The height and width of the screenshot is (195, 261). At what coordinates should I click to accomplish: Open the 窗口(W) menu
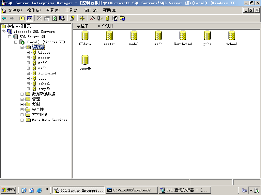click(x=91, y=10)
